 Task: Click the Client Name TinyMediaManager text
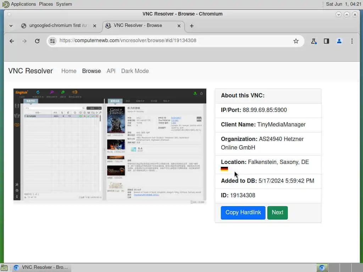[263, 124]
